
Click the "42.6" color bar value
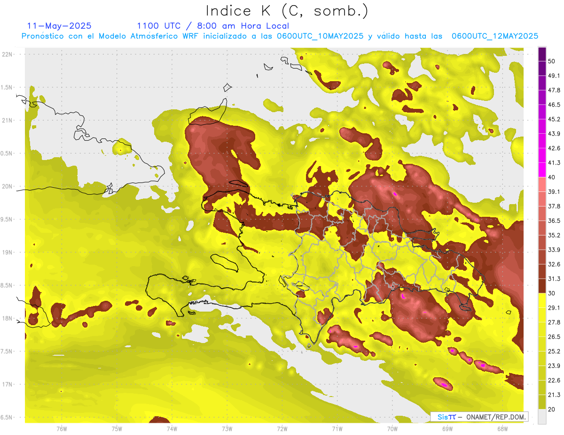pyautogui.click(x=554, y=148)
